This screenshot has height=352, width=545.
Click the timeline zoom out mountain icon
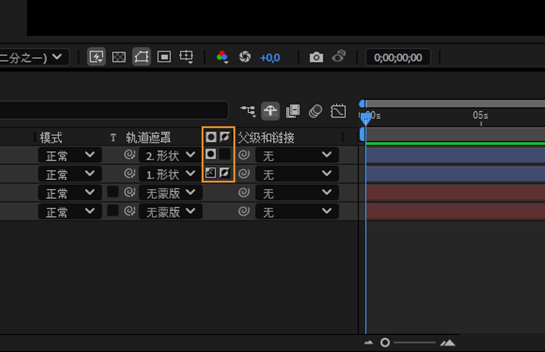tap(369, 343)
